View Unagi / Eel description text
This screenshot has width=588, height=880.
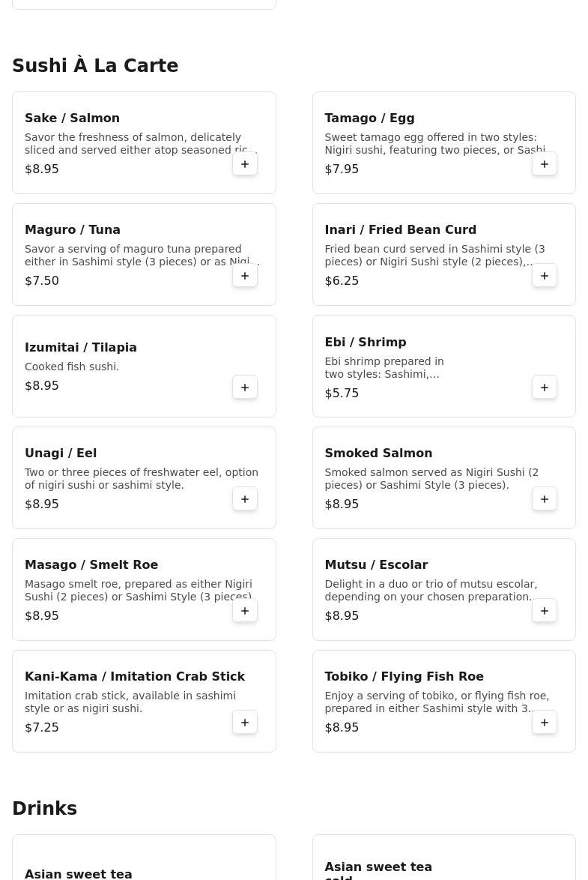(141, 479)
